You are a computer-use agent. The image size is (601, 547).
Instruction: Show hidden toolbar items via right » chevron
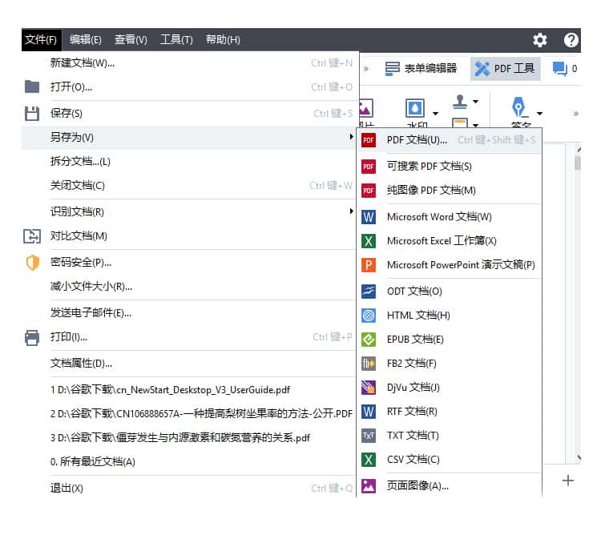[575, 113]
